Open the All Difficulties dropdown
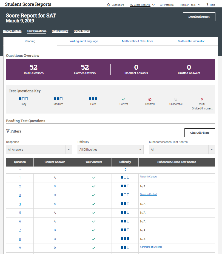This screenshot has width=222, height=254. click(110, 149)
